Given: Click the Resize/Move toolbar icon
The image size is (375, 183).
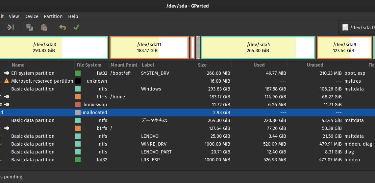Looking at the screenshot, I should 11,28.
